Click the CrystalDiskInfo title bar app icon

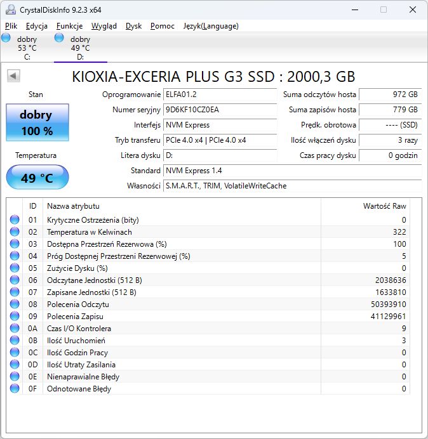pos(11,10)
